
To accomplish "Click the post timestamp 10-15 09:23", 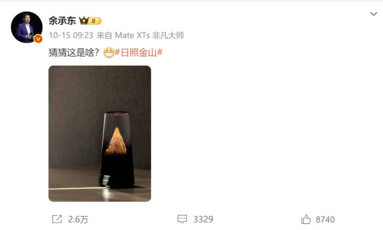I will [71, 35].
